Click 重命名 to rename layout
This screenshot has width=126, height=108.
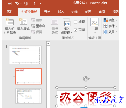tap(38, 26)
